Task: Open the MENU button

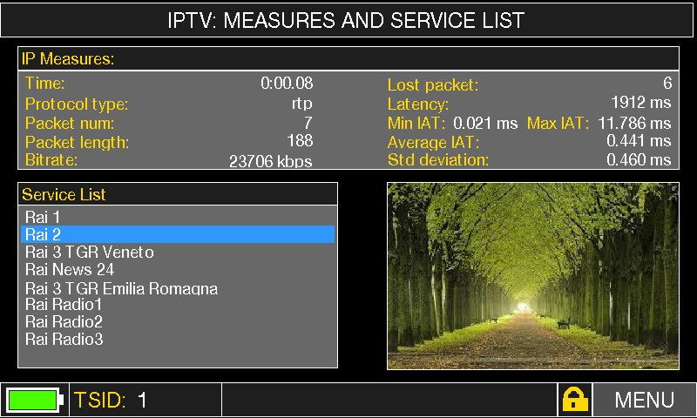Action: (644, 400)
